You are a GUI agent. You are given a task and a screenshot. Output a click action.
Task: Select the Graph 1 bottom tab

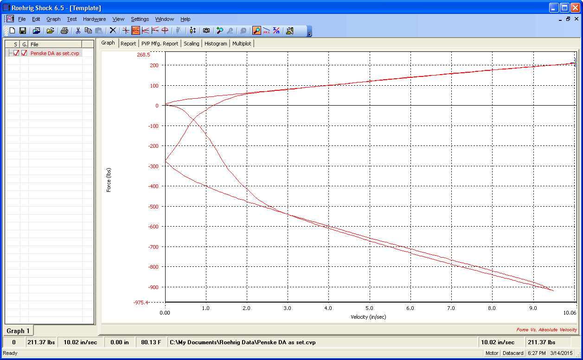pyautogui.click(x=18, y=331)
